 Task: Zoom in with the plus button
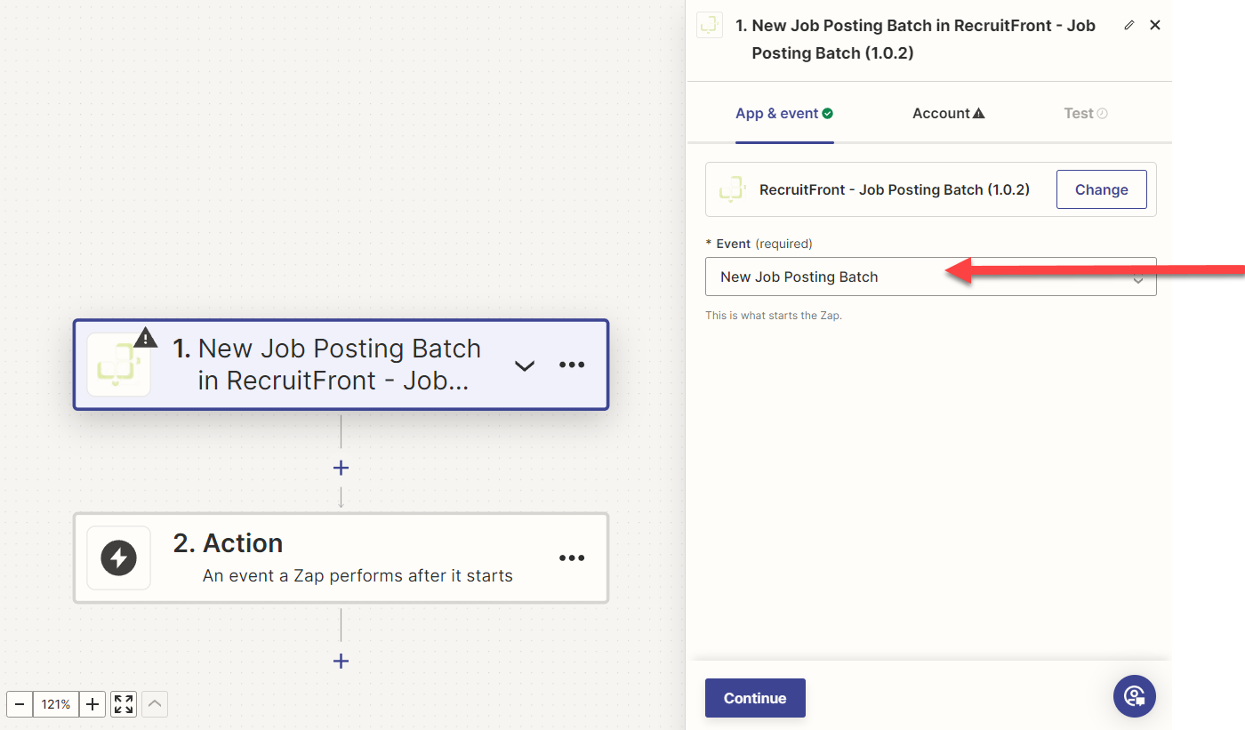pos(92,704)
